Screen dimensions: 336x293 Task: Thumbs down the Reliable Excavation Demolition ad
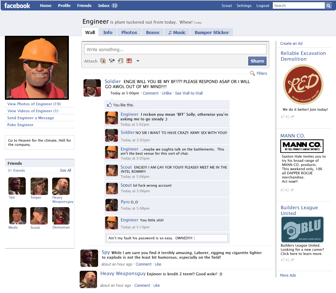tap(288, 117)
